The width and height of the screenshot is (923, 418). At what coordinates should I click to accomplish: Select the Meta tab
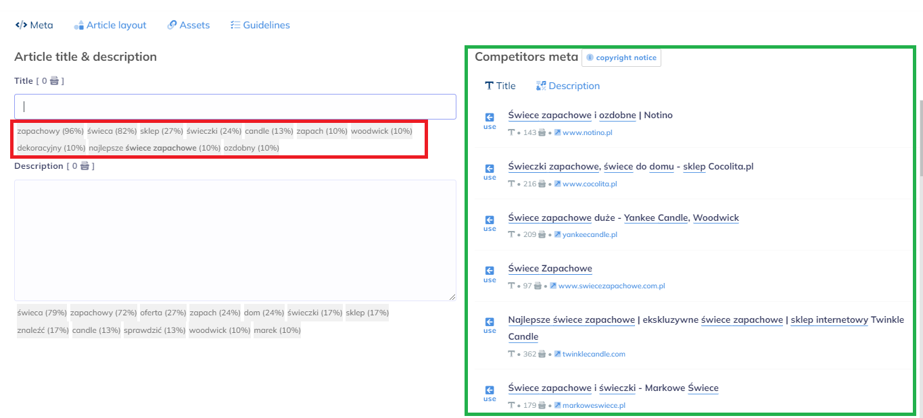point(34,25)
